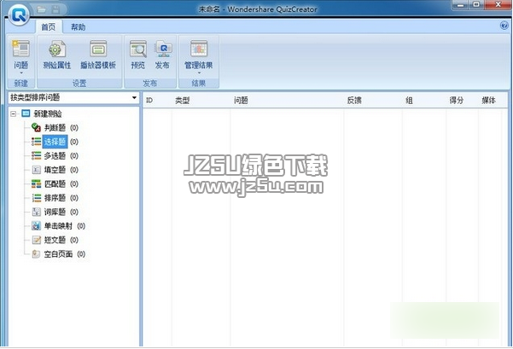The image size is (513, 349).
Task: Click the 多选题 multiple response icon
Action: coord(36,155)
